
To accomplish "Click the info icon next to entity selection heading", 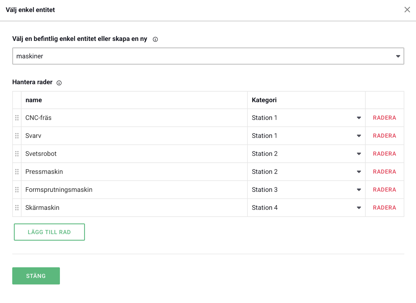I will 155,39.
